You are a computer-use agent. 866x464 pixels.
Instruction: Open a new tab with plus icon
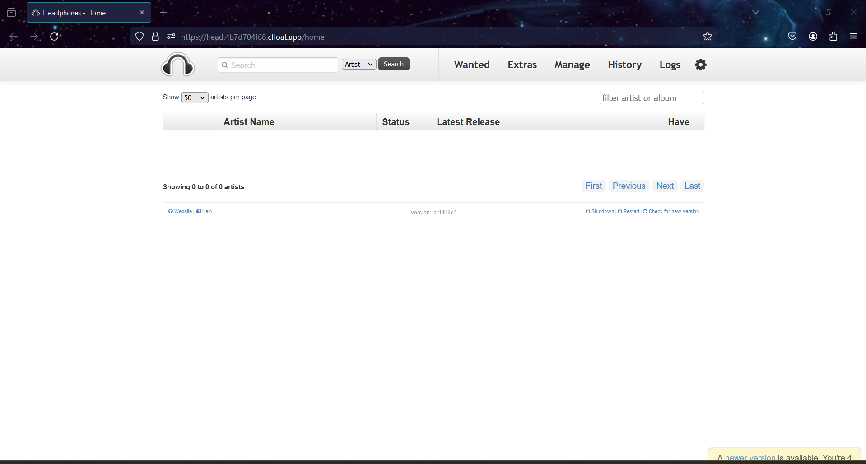[163, 13]
